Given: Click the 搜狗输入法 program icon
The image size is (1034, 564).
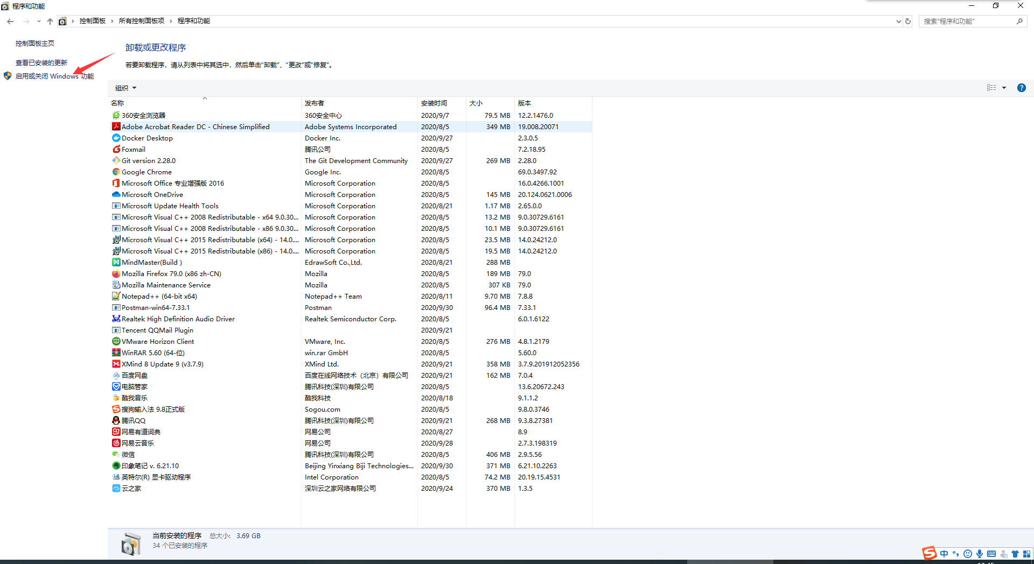Looking at the screenshot, I should (116, 409).
